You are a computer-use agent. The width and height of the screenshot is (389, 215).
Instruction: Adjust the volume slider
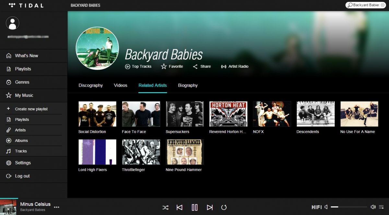pyautogui.click(x=349, y=207)
